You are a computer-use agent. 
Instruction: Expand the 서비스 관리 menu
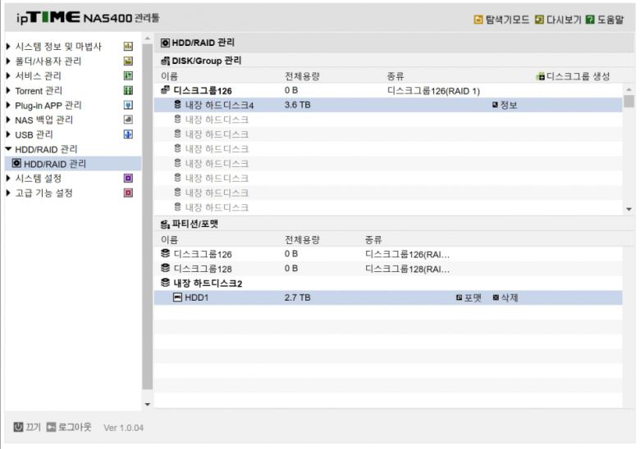[7, 75]
